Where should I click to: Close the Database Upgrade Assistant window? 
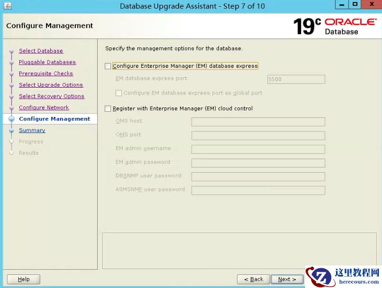tap(372, 4)
